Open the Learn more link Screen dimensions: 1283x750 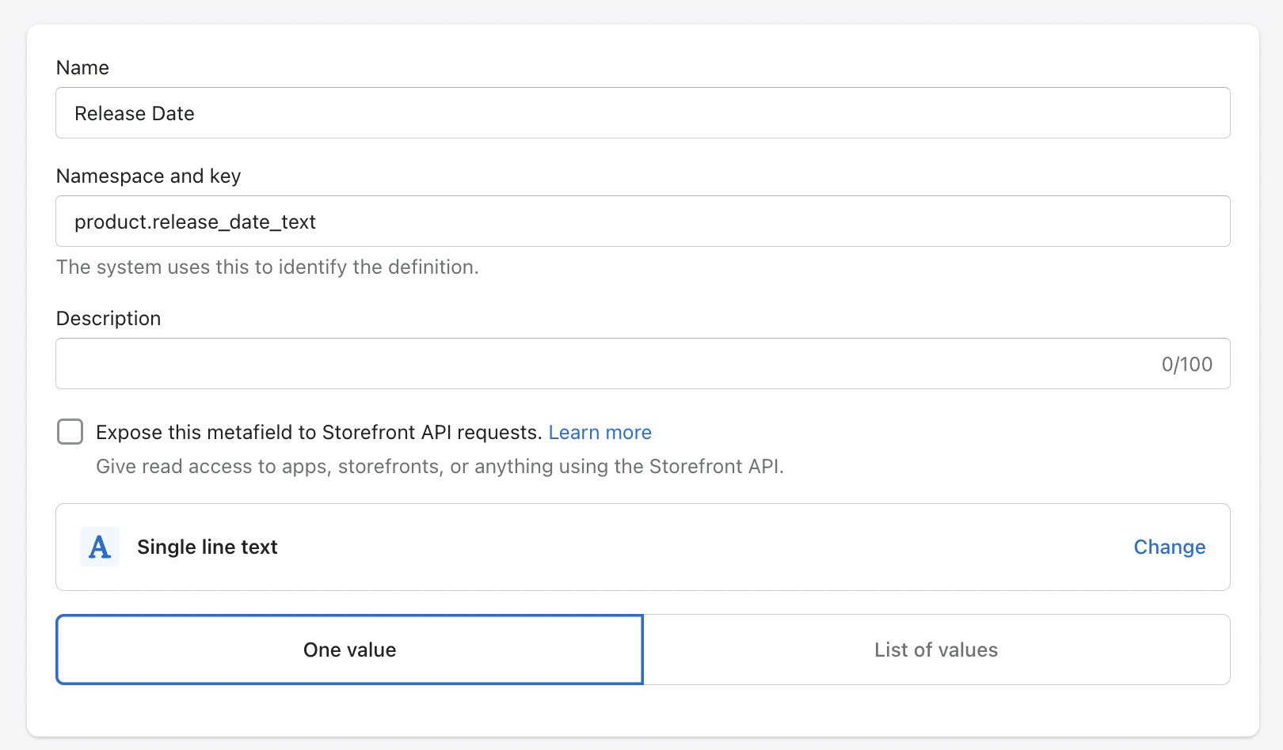(600, 432)
